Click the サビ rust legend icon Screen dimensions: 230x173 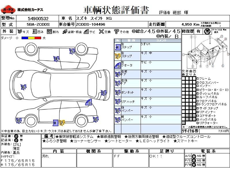pos(86,31)
